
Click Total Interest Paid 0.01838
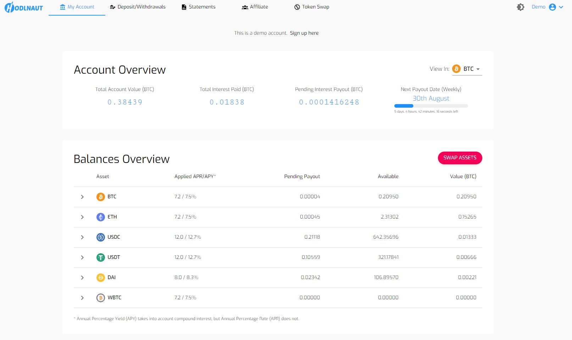click(227, 102)
